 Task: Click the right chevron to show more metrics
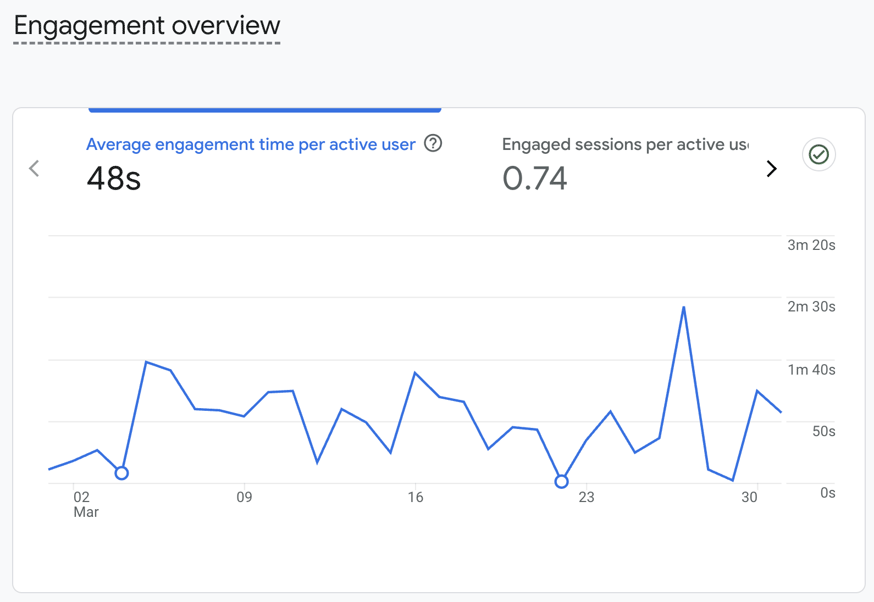pos(771,169)
